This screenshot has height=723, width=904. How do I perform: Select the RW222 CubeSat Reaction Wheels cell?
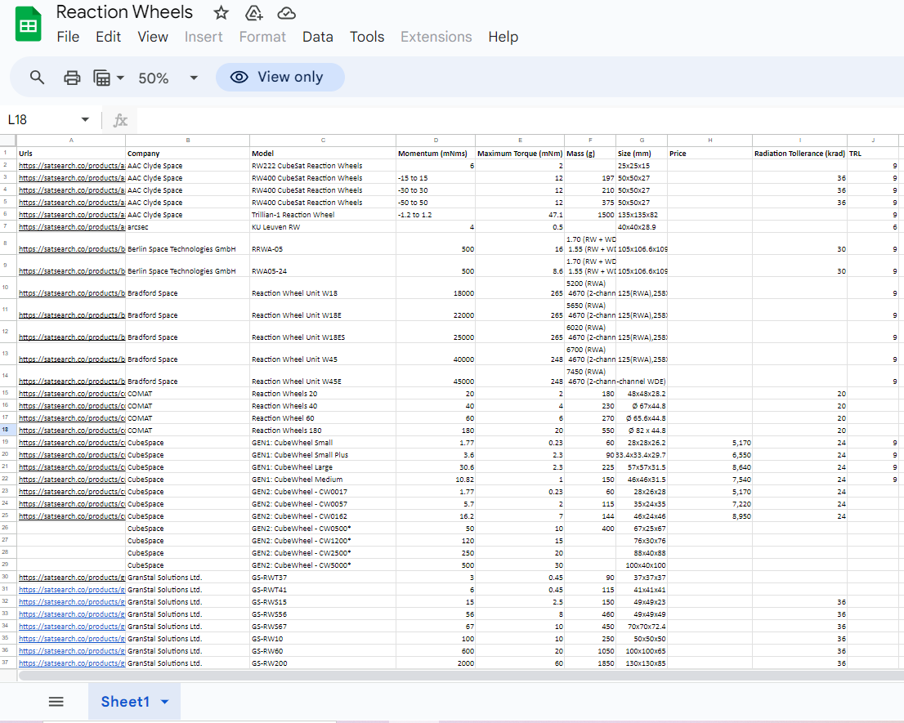tap(323, 166)
